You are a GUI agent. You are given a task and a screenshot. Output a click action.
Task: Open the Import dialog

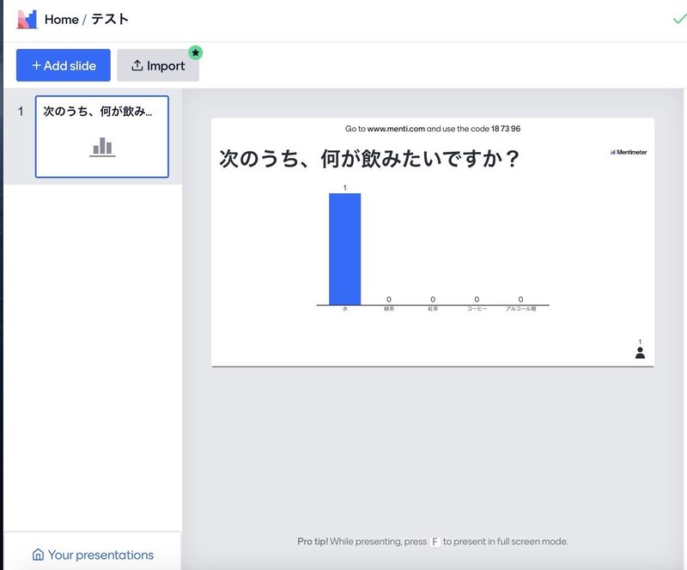[x=158, y=65]
